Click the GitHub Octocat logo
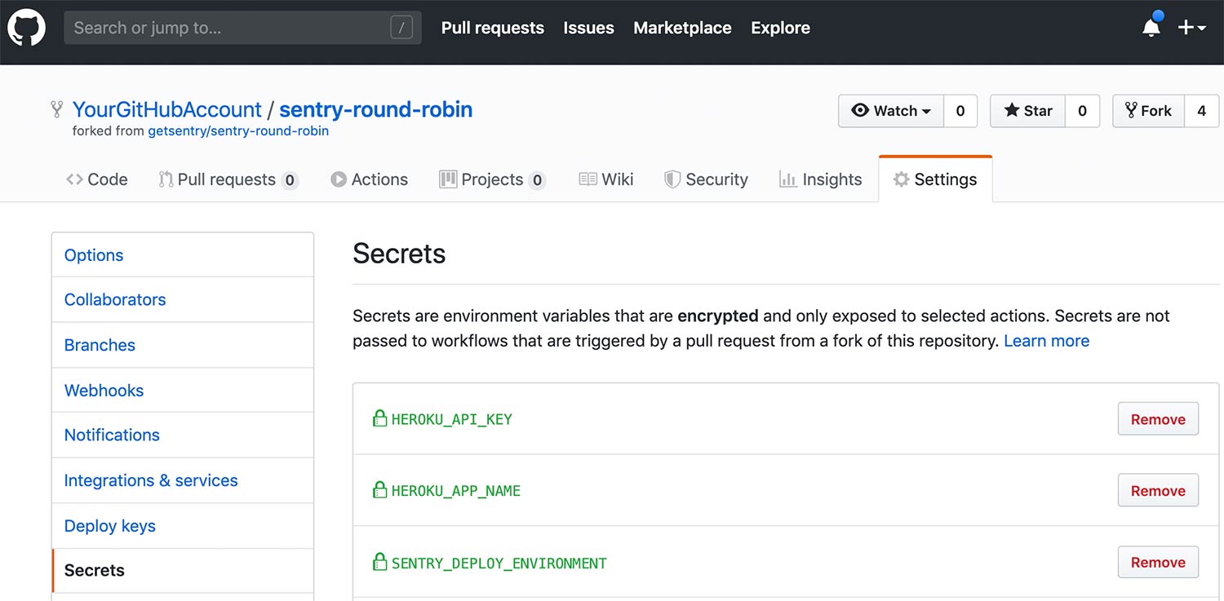 [26, 27]
